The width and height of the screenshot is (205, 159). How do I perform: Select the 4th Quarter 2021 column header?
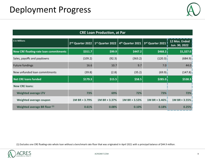[130, 43]
